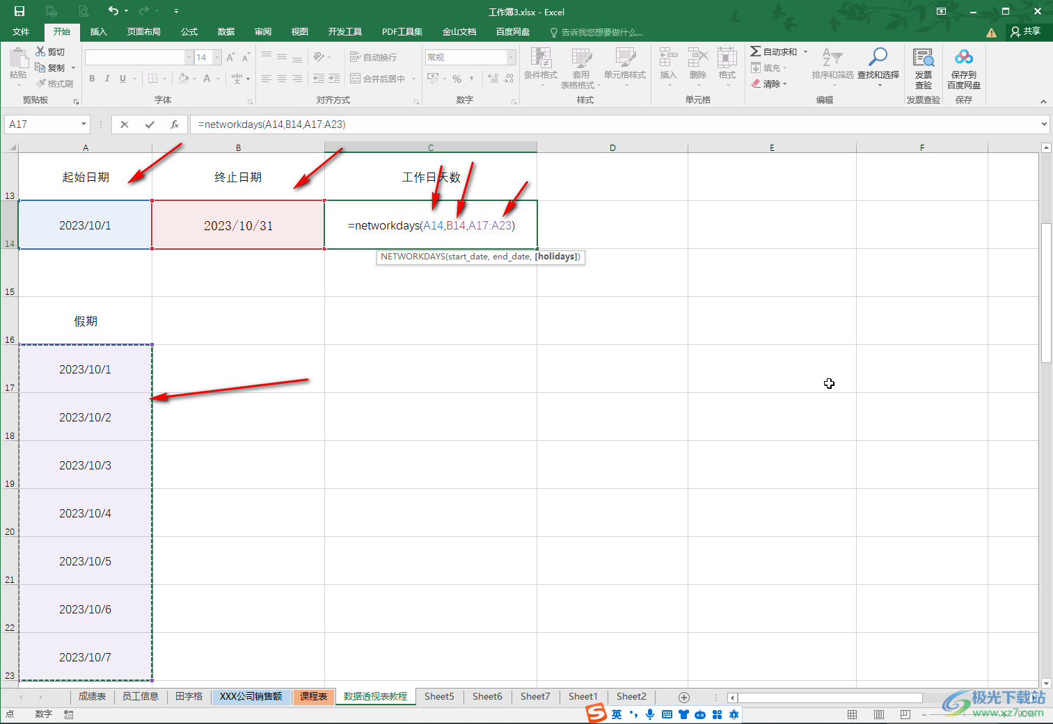This screenshot has height=724, width=1053.
Task: Click the Find and Select magnifier icon
Action: 878,58
